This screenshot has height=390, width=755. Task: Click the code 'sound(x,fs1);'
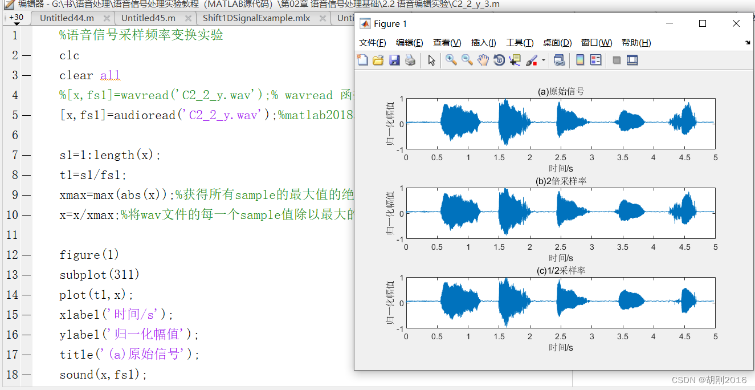pyautogui.click(x=103, y=375)
